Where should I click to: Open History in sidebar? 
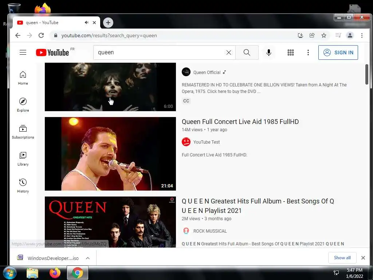tap(23, 186)
